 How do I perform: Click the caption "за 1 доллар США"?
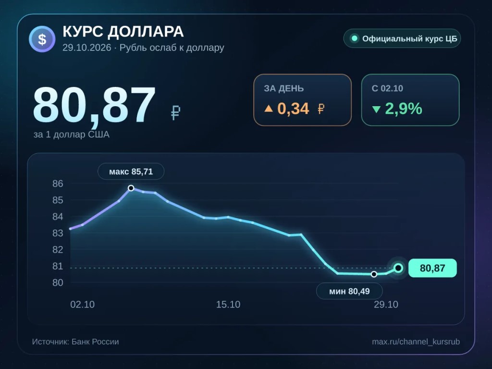pos(72,135)
